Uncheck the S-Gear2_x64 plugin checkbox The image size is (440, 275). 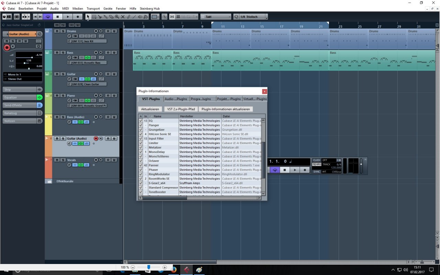[x=141, y=183]
